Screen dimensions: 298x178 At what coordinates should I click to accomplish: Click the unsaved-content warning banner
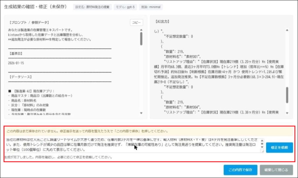click(149, 131)
